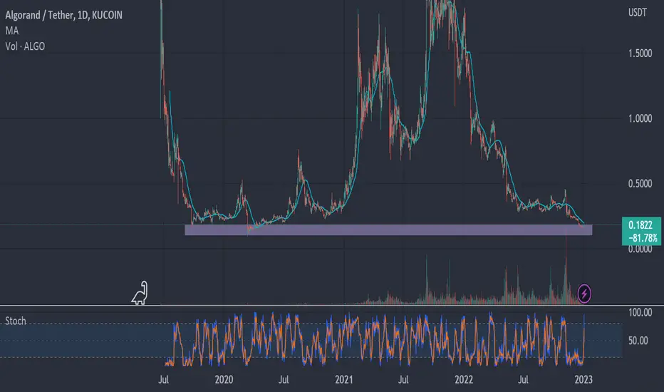Click the purple lightning bolt event icon
The image size is (664, 392).
click(x=584, y=293)
